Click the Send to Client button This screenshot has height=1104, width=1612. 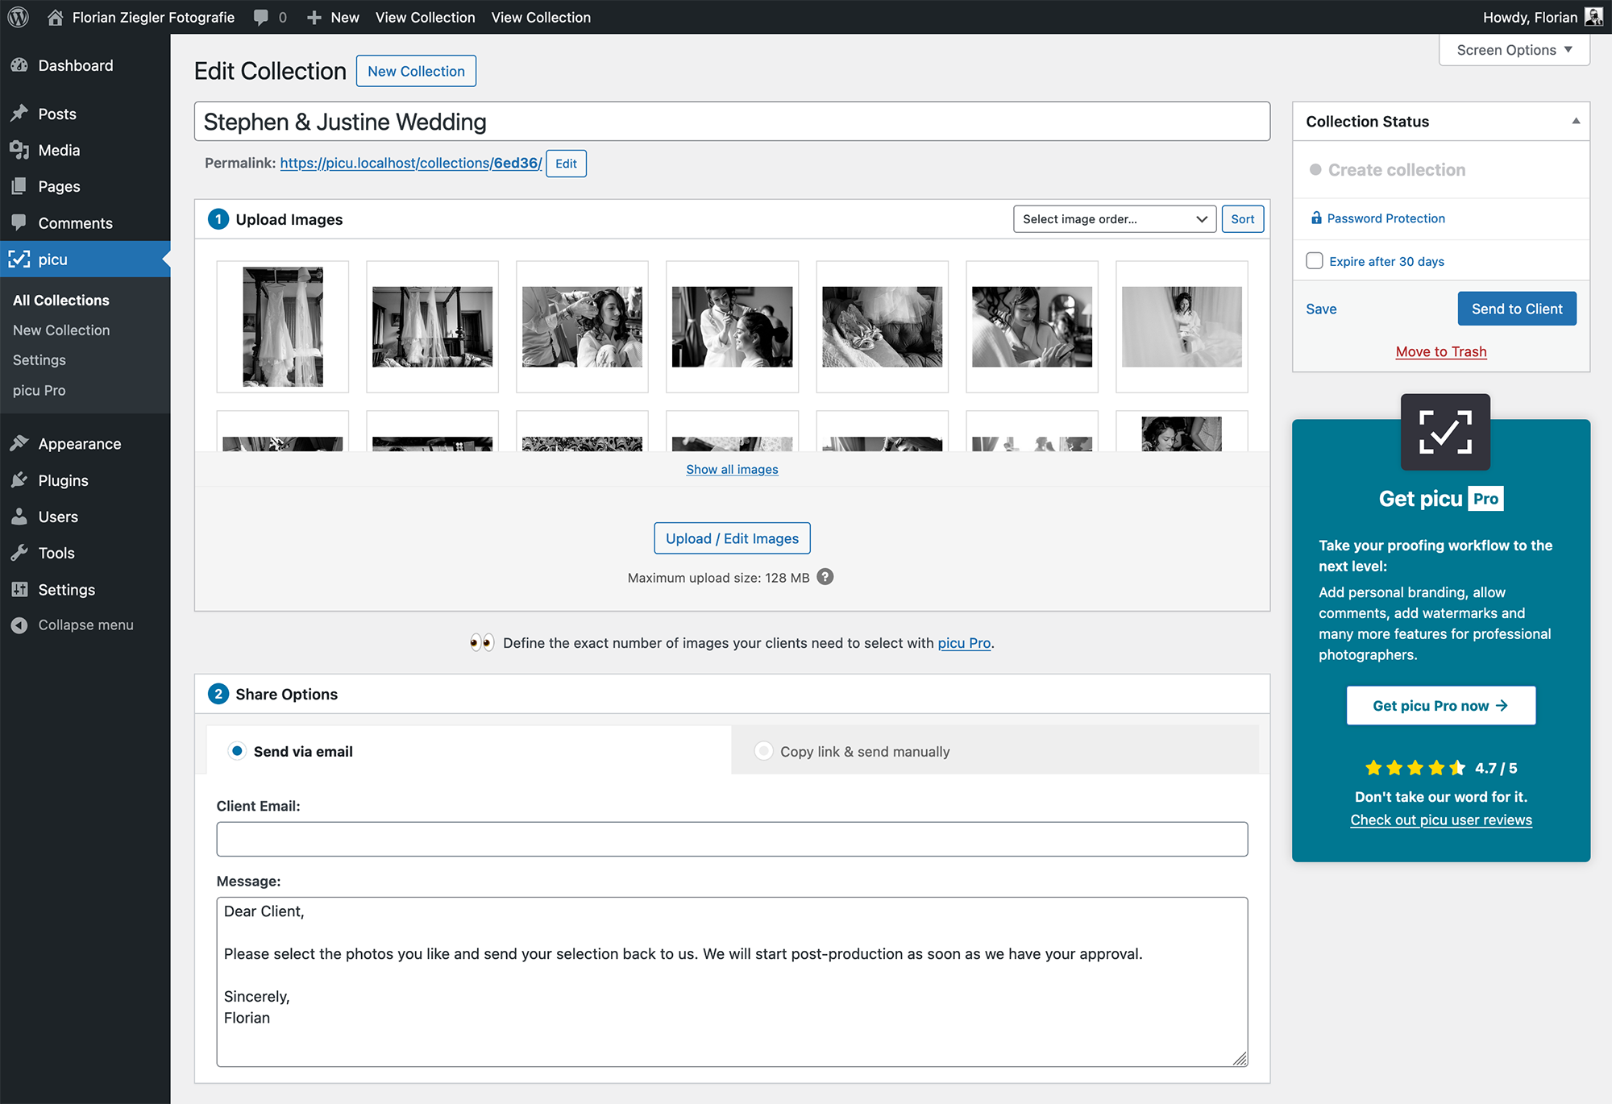pyautogui.click(x=1516, y=308)
